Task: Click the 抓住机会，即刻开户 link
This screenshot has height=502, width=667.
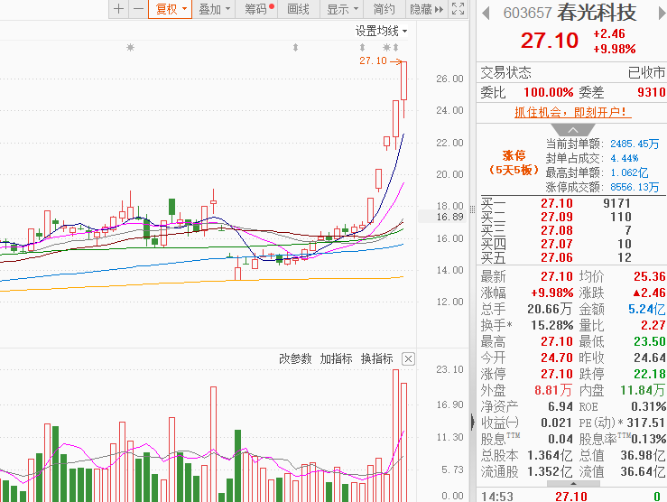Action: 572,112
